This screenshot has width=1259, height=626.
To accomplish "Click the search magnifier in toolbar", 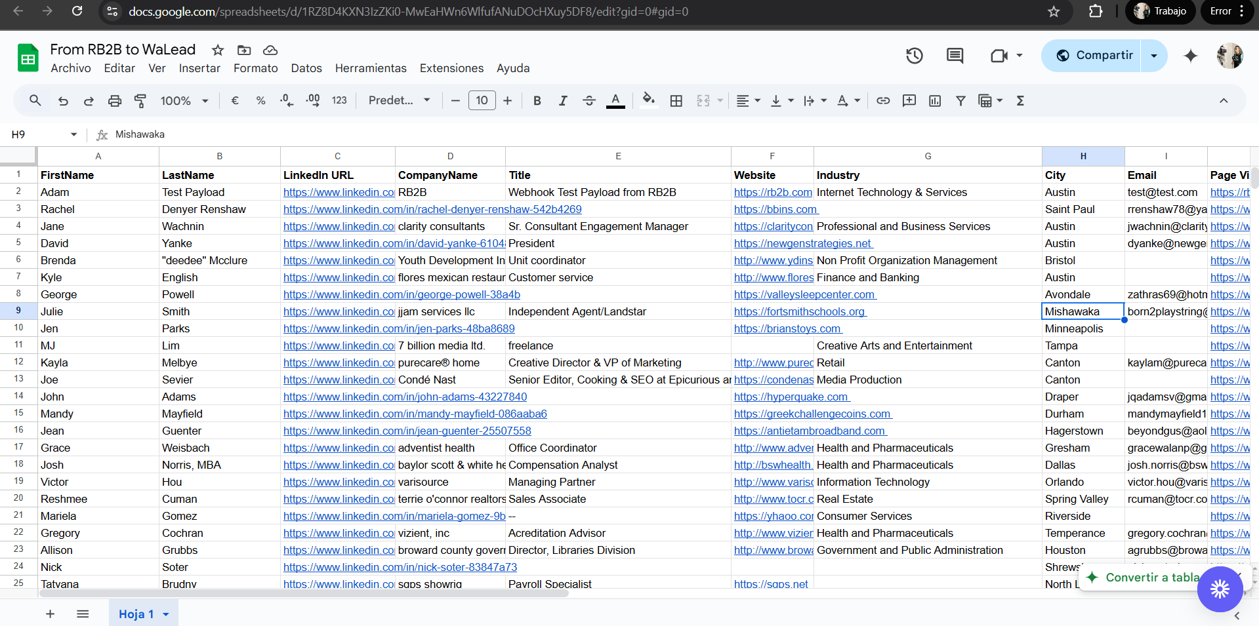I will click(35, 100).
